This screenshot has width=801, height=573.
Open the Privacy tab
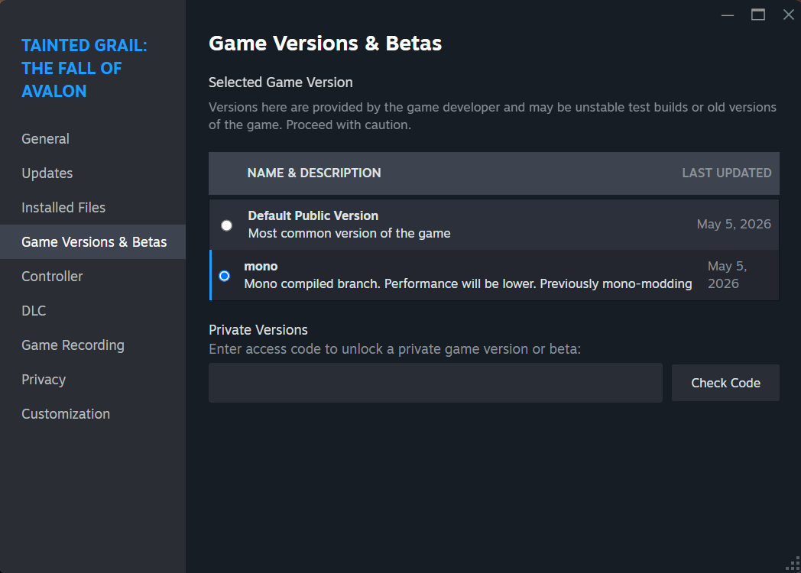point(92,380)
